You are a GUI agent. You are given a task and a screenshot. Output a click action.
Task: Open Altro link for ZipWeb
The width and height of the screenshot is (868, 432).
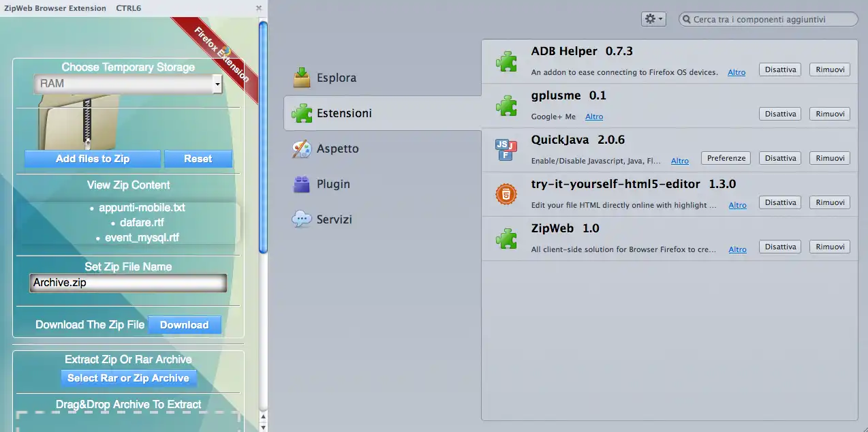click(x=738, y=249)
